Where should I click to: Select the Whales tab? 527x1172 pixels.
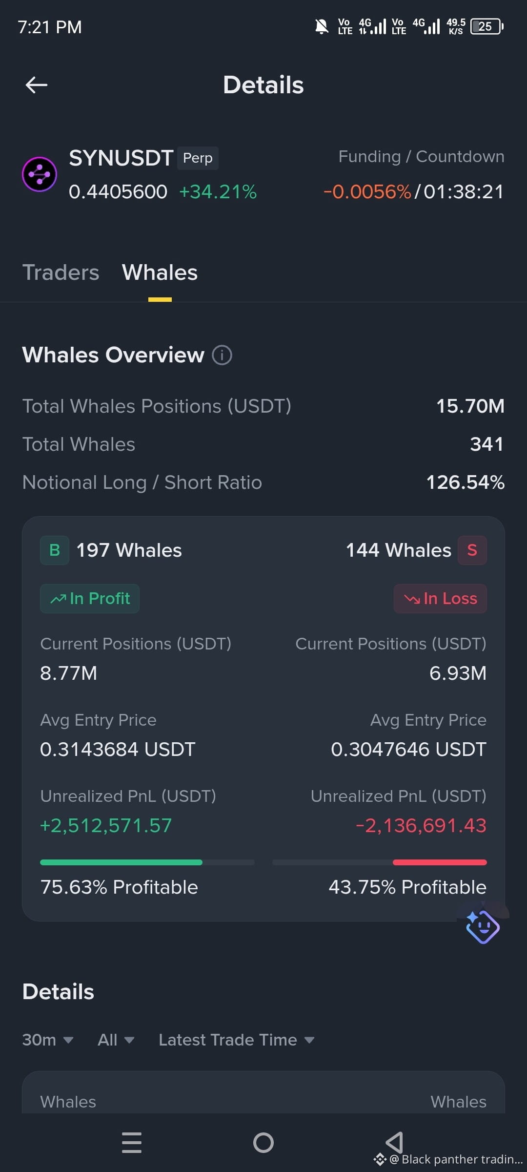[x=160, y=272]
